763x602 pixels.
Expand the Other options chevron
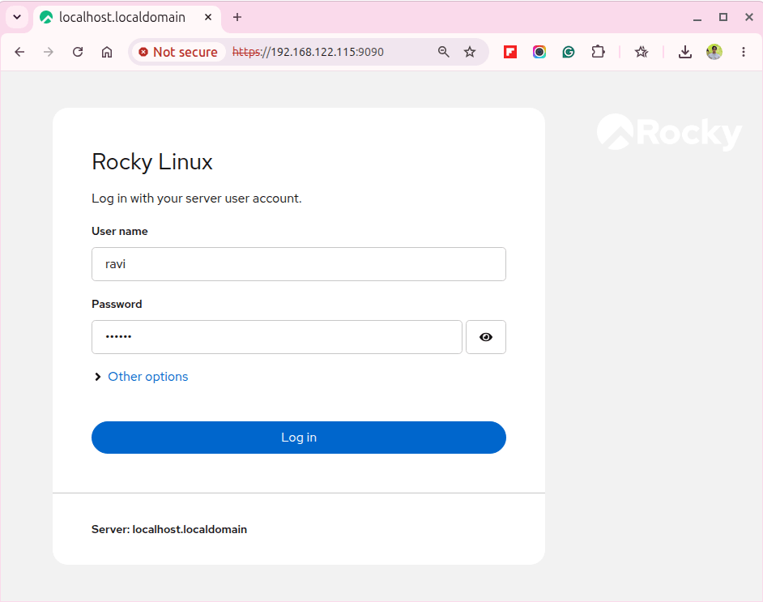(x=98, y=377)
